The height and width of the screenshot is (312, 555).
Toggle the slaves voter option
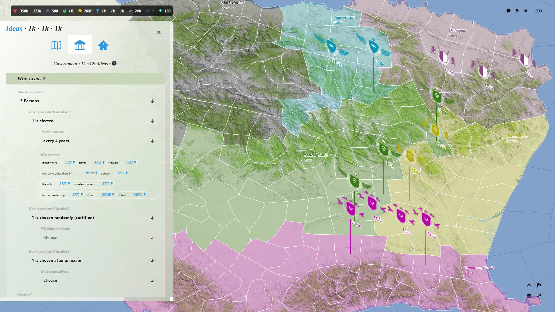coord(91,163)
